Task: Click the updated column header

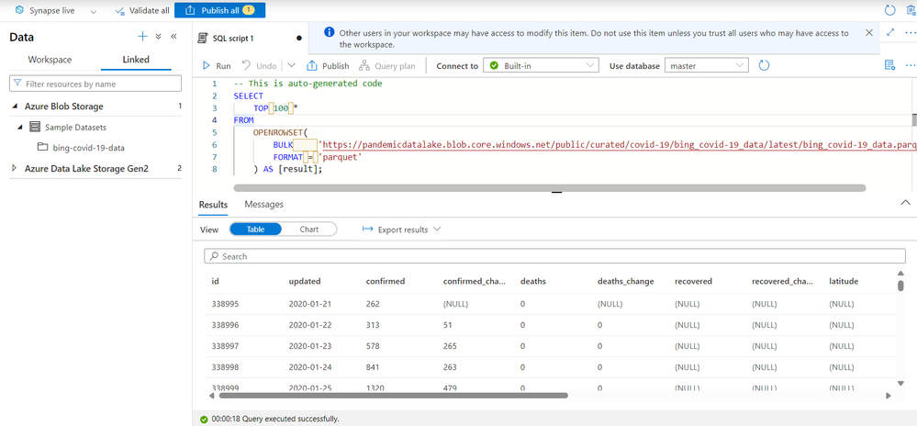Action: tap(305, 282)
